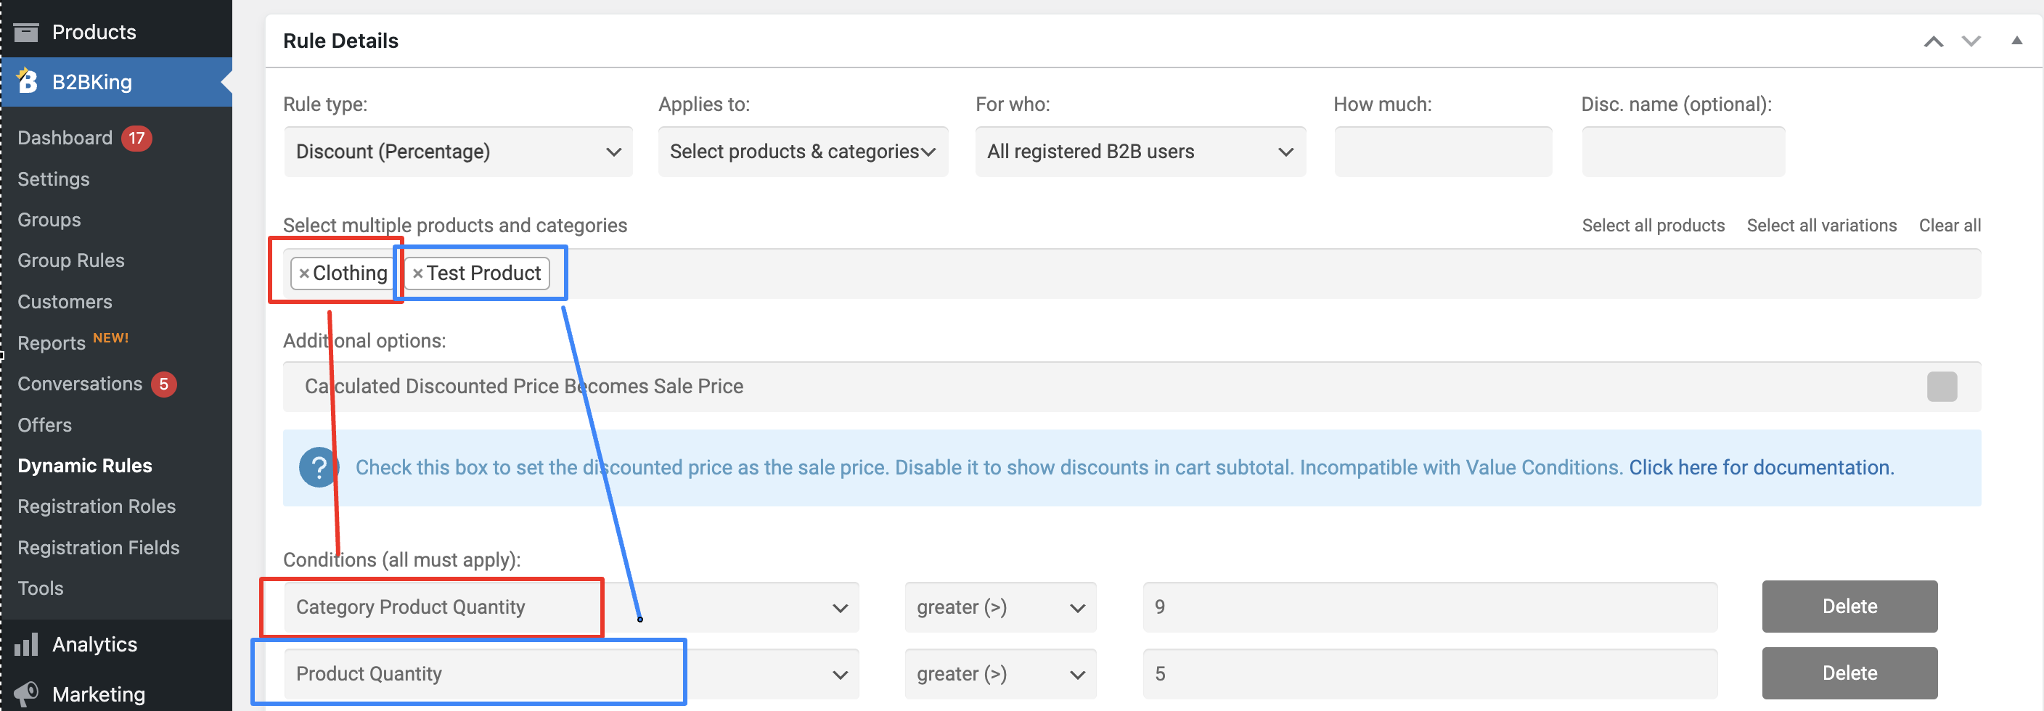Open the Offers page
The height and width of the screenshot is (711, 2044).
click(x=44, y=425)
